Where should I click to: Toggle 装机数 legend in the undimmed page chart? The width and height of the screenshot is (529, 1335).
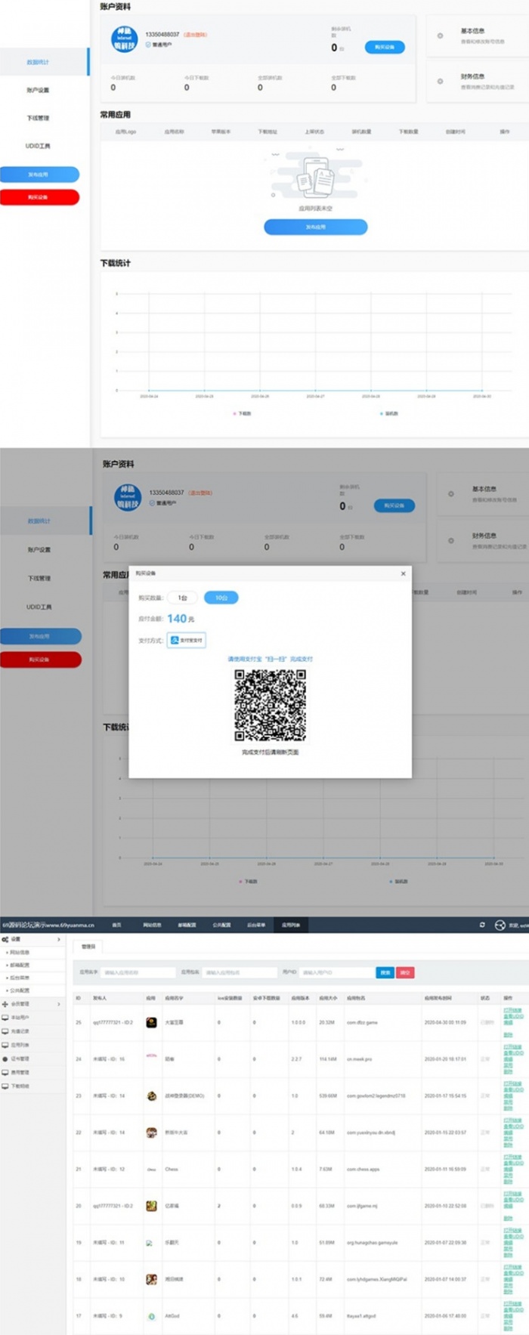point(389,413)
